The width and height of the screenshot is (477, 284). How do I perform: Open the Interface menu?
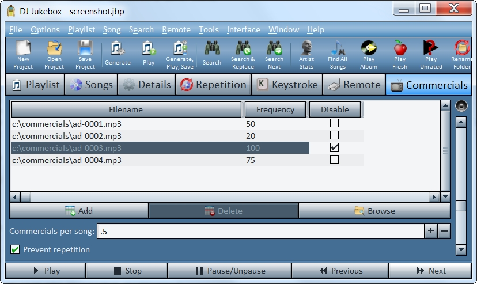point(243,29)
